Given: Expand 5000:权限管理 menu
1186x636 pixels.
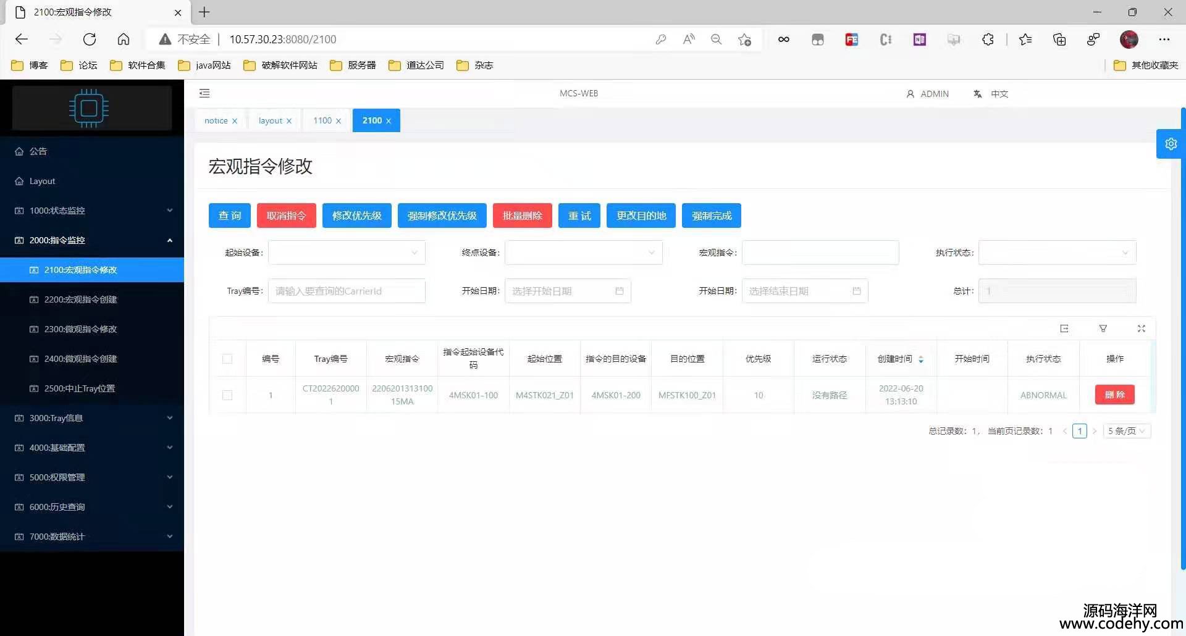Looking at the screenshot, I should [x=92, y=477].
